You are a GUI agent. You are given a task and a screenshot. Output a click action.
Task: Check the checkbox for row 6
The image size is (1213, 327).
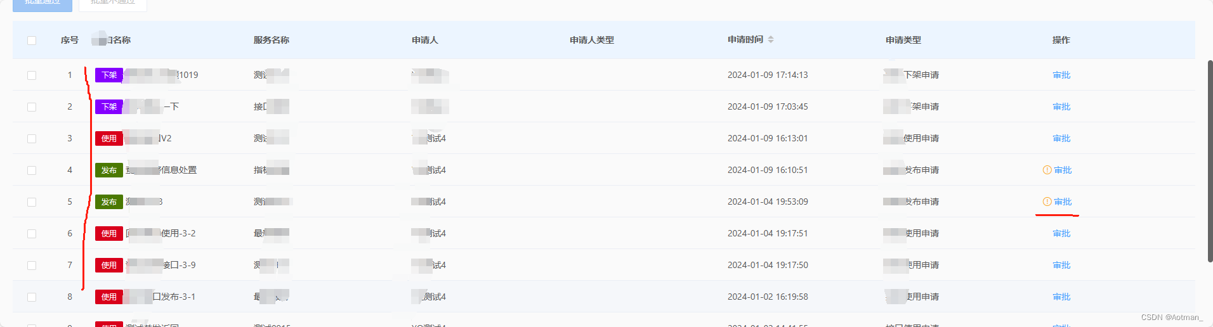32,234
